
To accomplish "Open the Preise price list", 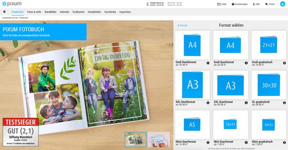I will [x=270, y=4].
